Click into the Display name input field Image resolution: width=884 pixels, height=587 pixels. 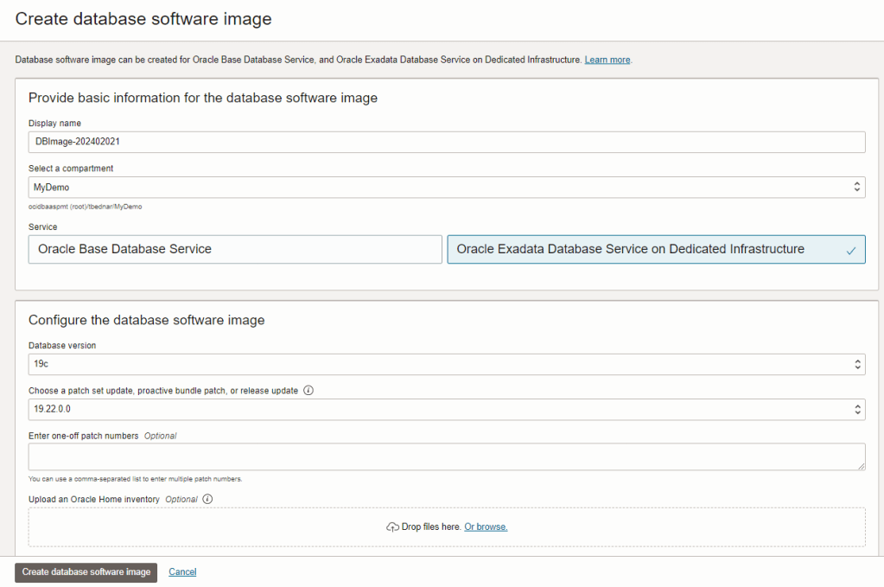click(x=446, y=142)
